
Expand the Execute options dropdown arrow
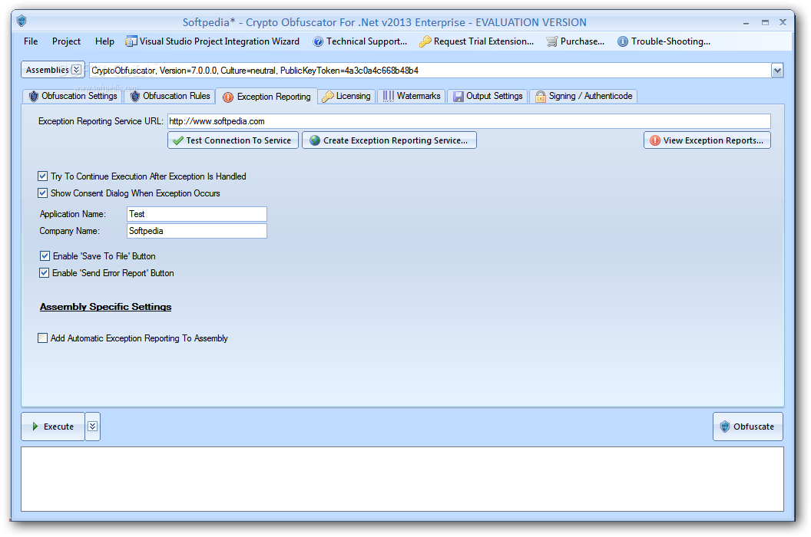click(93, 427)
